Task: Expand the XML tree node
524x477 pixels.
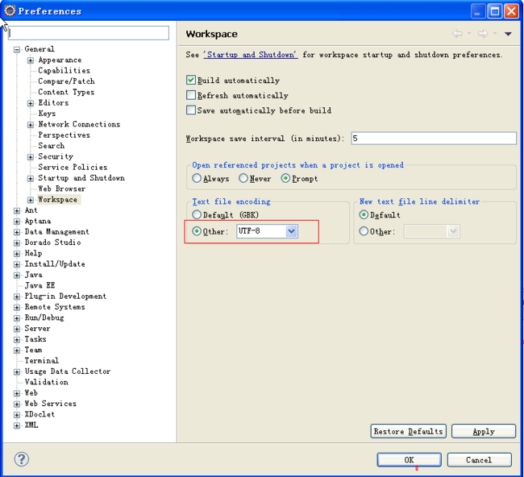Action: click(x=17, y=425)
